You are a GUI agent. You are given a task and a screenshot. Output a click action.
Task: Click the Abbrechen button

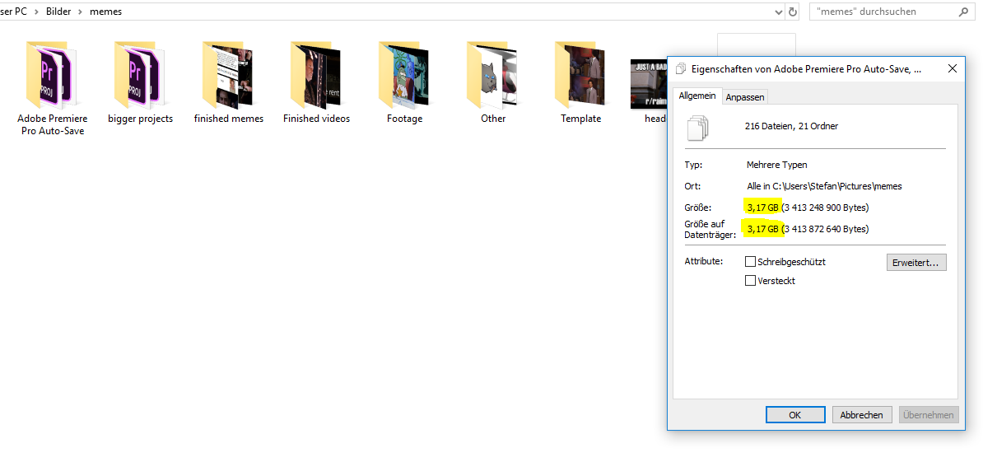(x=861, y=414)
